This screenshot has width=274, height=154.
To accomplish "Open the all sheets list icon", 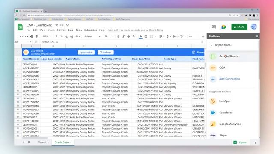I will pos(29,142).
